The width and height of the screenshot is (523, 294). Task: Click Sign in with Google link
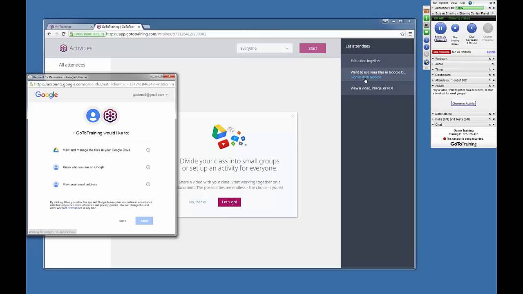coord(366,77)
